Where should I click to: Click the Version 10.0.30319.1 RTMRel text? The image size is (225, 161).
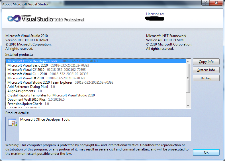click(26, 40)
